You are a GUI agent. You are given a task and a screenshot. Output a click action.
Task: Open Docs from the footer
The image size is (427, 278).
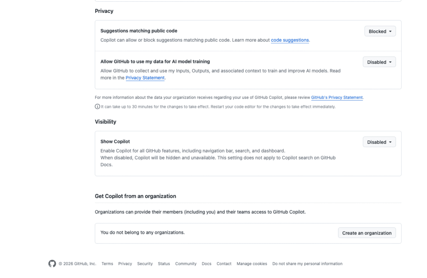click(x=206, y=264)
